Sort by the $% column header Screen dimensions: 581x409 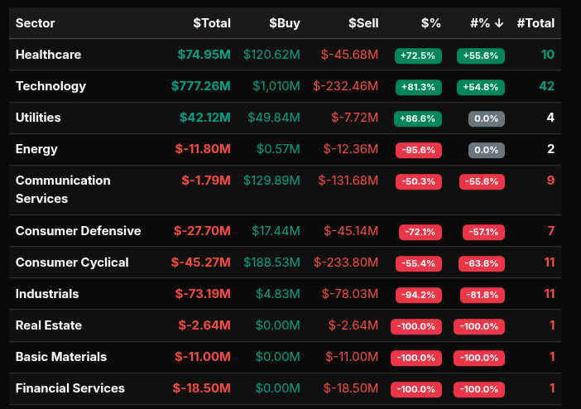(430, 23)
